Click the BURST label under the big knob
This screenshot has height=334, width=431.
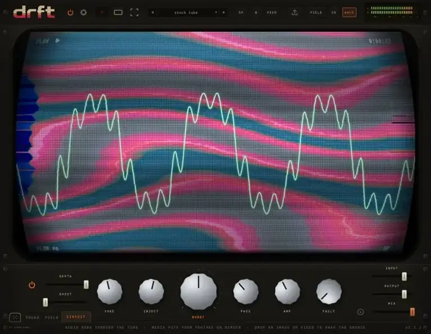[x=198, y=317]
